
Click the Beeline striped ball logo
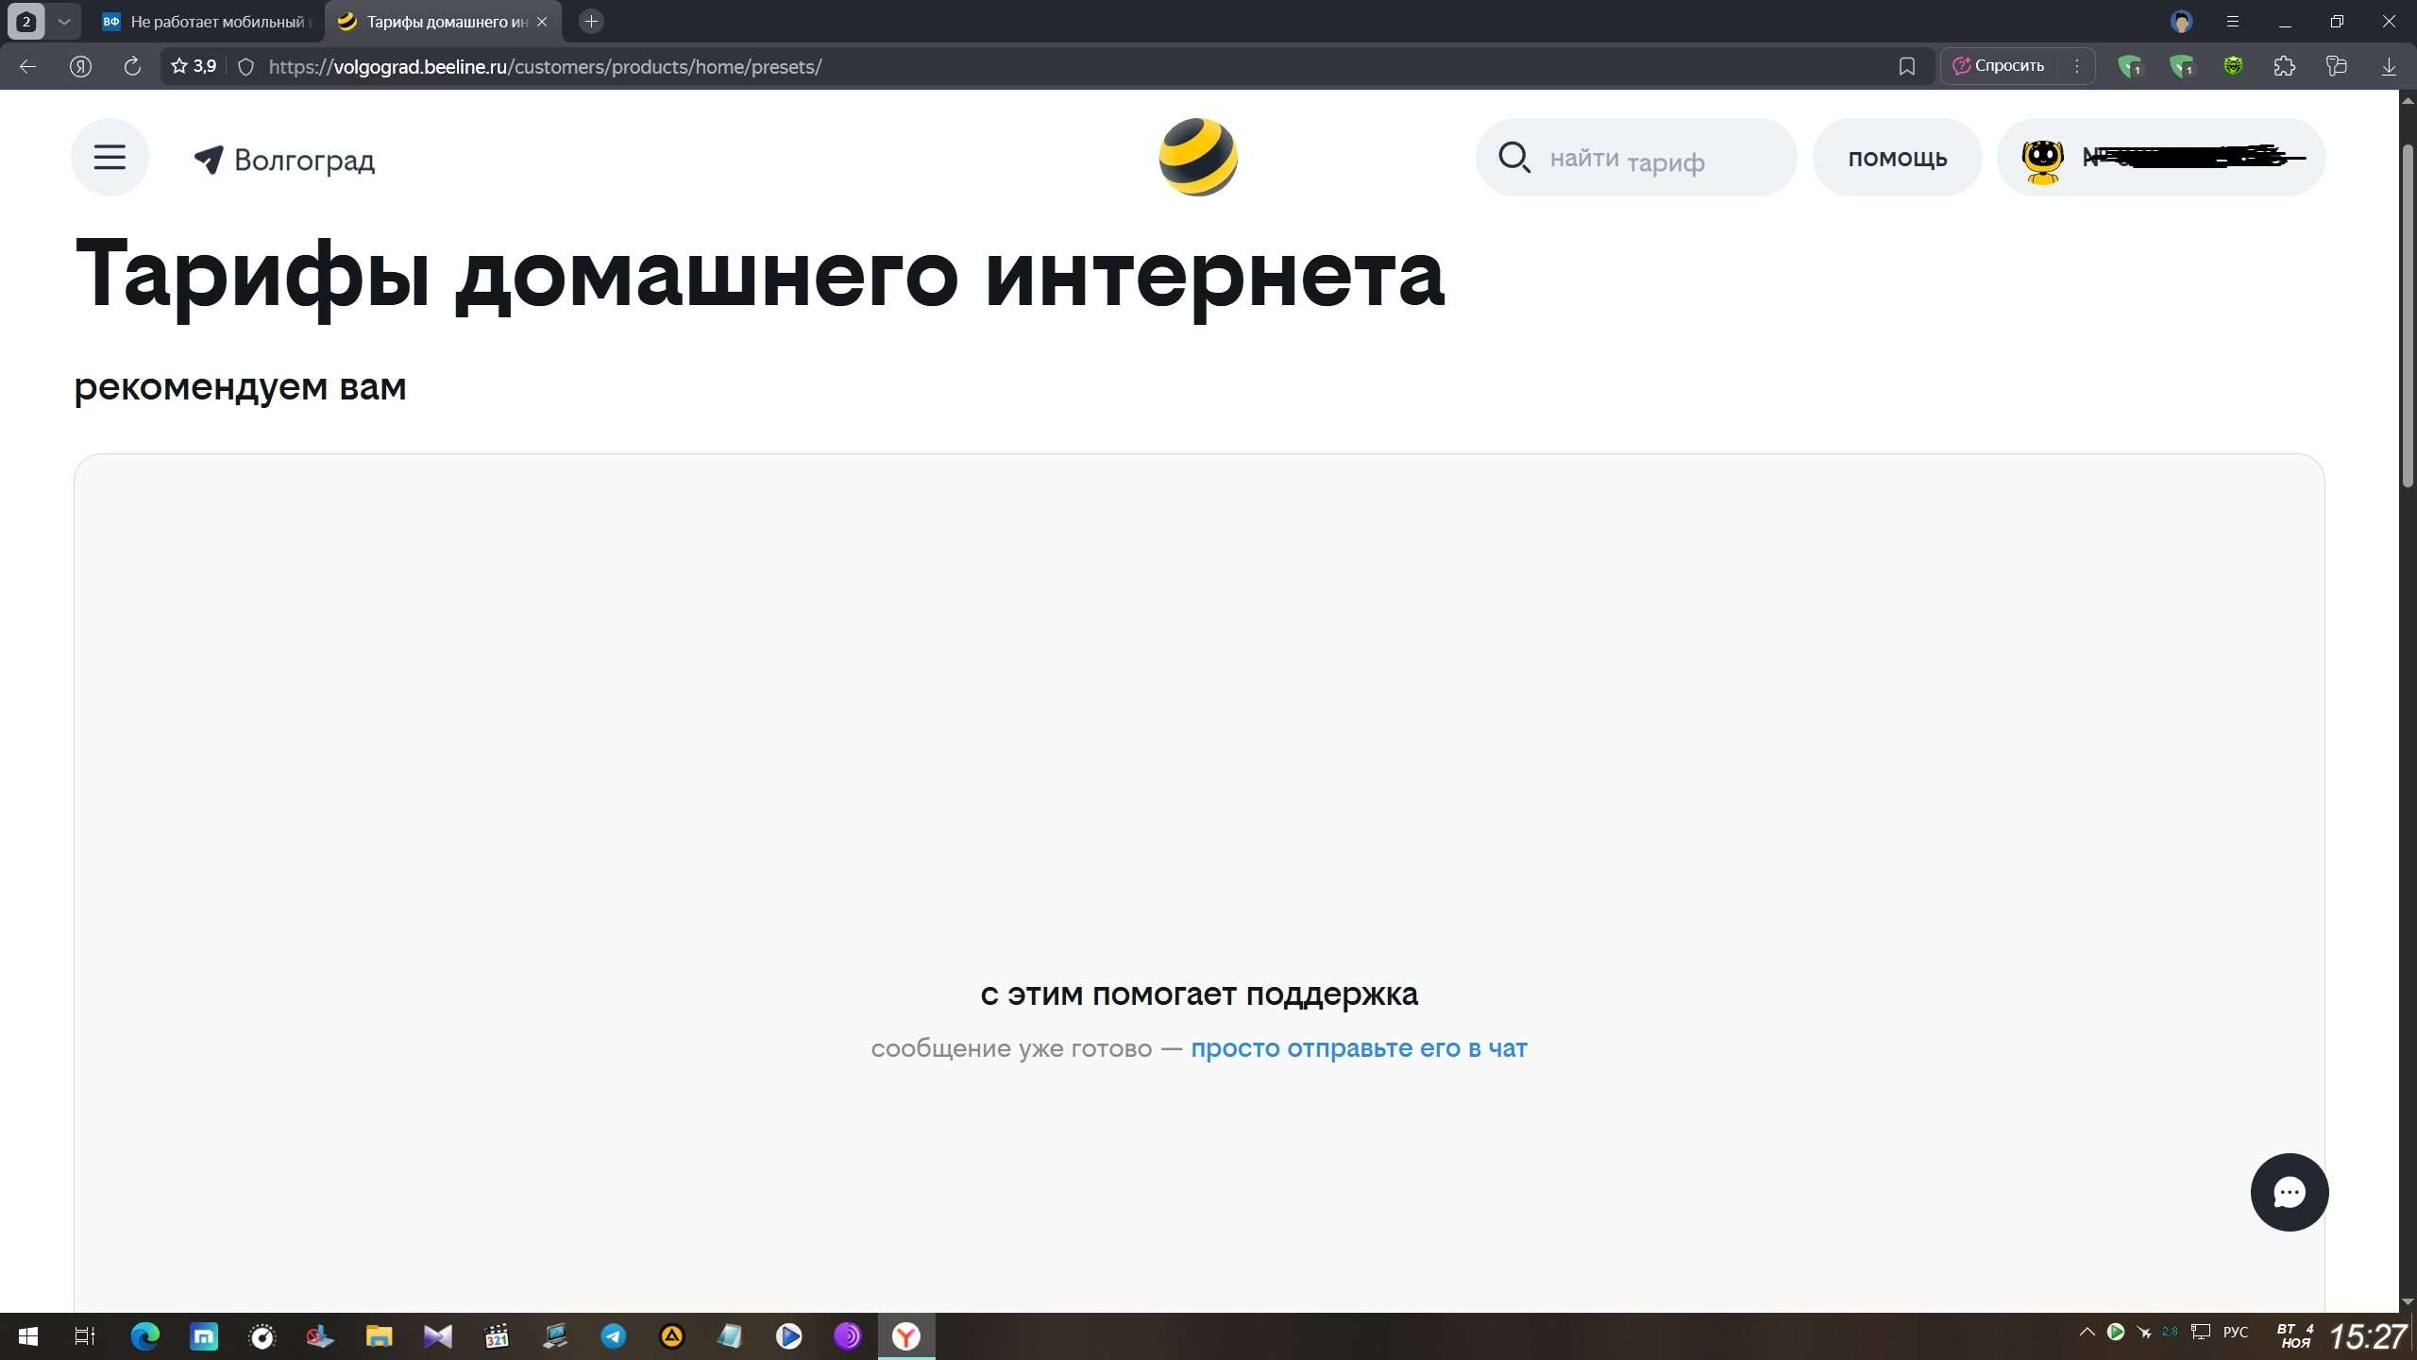1198,158
